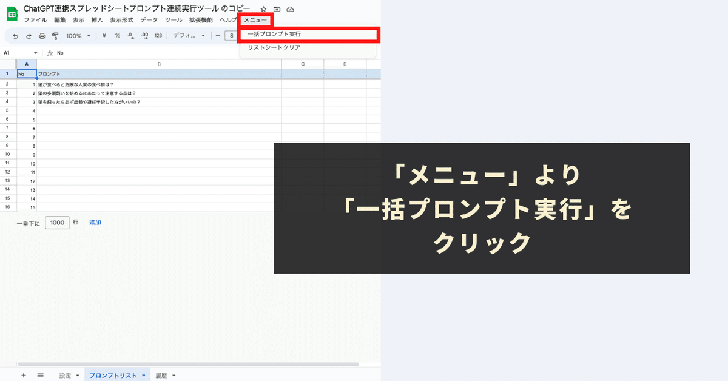Select the cell with number 15 in column A
Viewport: 728px width, 381px height.
point(26,207)
